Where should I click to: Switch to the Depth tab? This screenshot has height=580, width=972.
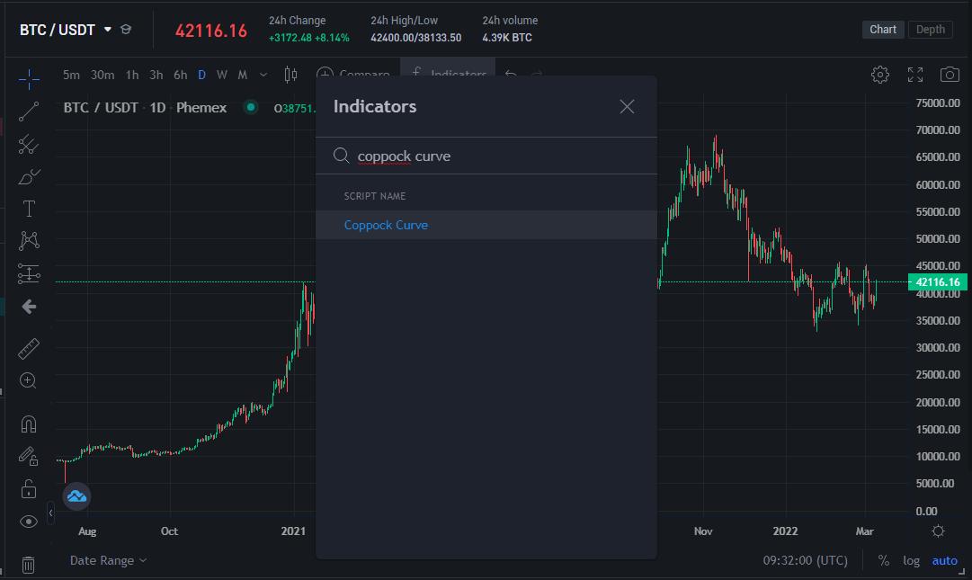coord(930,29)
